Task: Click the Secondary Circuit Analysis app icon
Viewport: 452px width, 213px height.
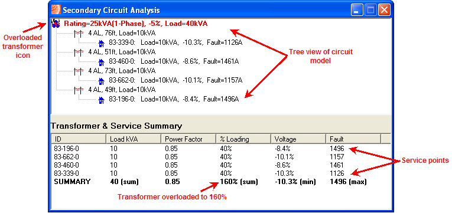Action: 56,10
